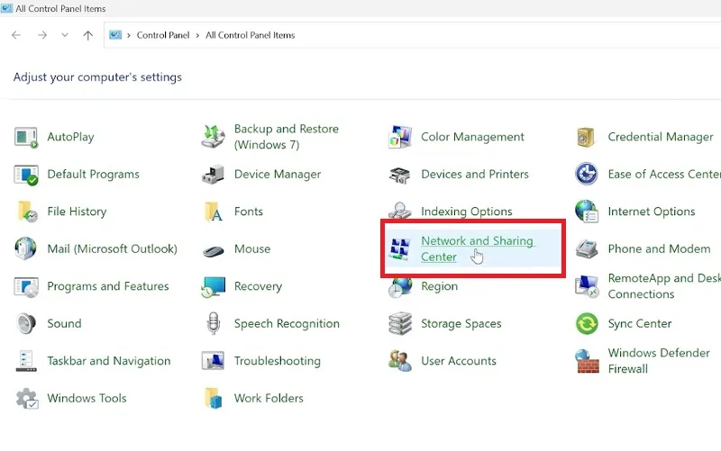
Task: Open the Storage Spaces icon
Action: click(x=400, y=324)
